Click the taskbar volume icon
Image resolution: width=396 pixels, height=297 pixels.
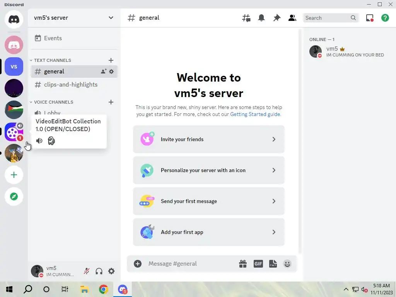click(364, 289)
